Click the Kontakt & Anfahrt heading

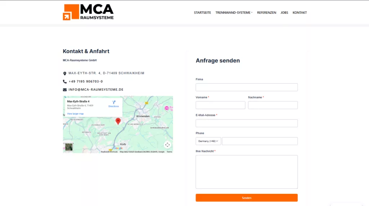[86, 51]
